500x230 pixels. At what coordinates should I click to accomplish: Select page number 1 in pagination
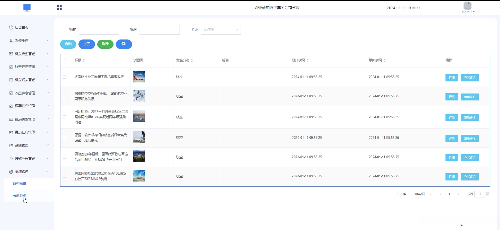(449, 194)
